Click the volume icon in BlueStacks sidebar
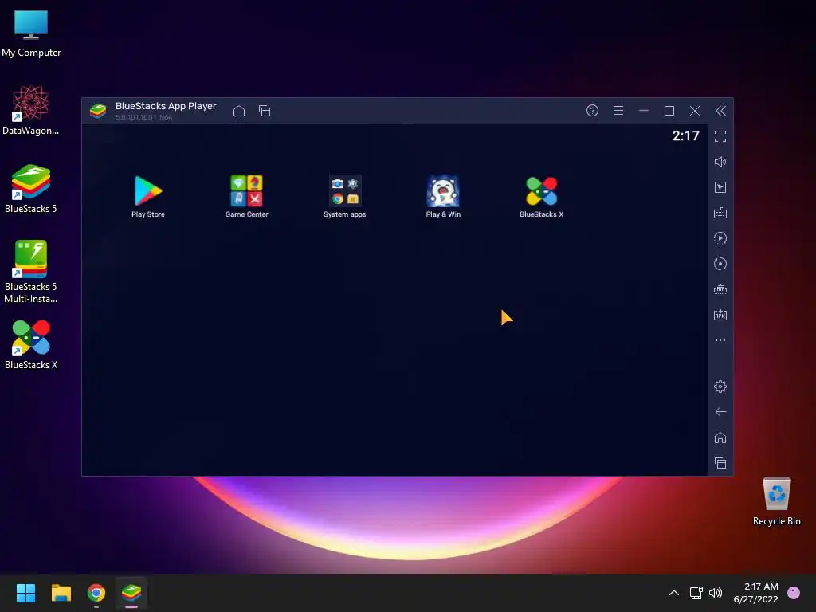 point(720,162)
